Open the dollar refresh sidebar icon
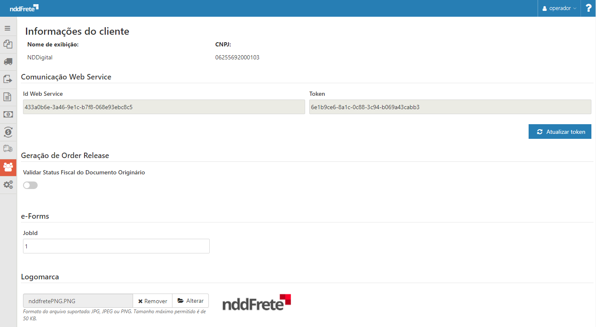The image size is (596, 327). [x=8, y=132]
